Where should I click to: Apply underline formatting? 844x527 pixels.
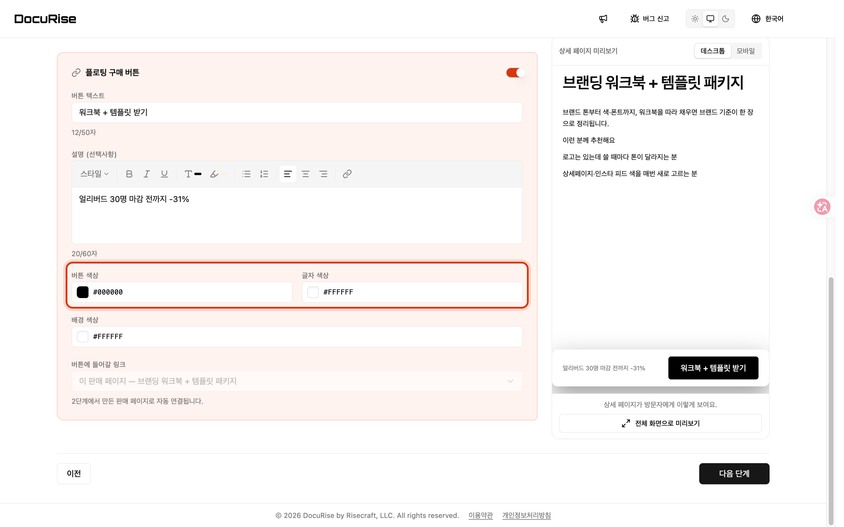coord(164,174)
